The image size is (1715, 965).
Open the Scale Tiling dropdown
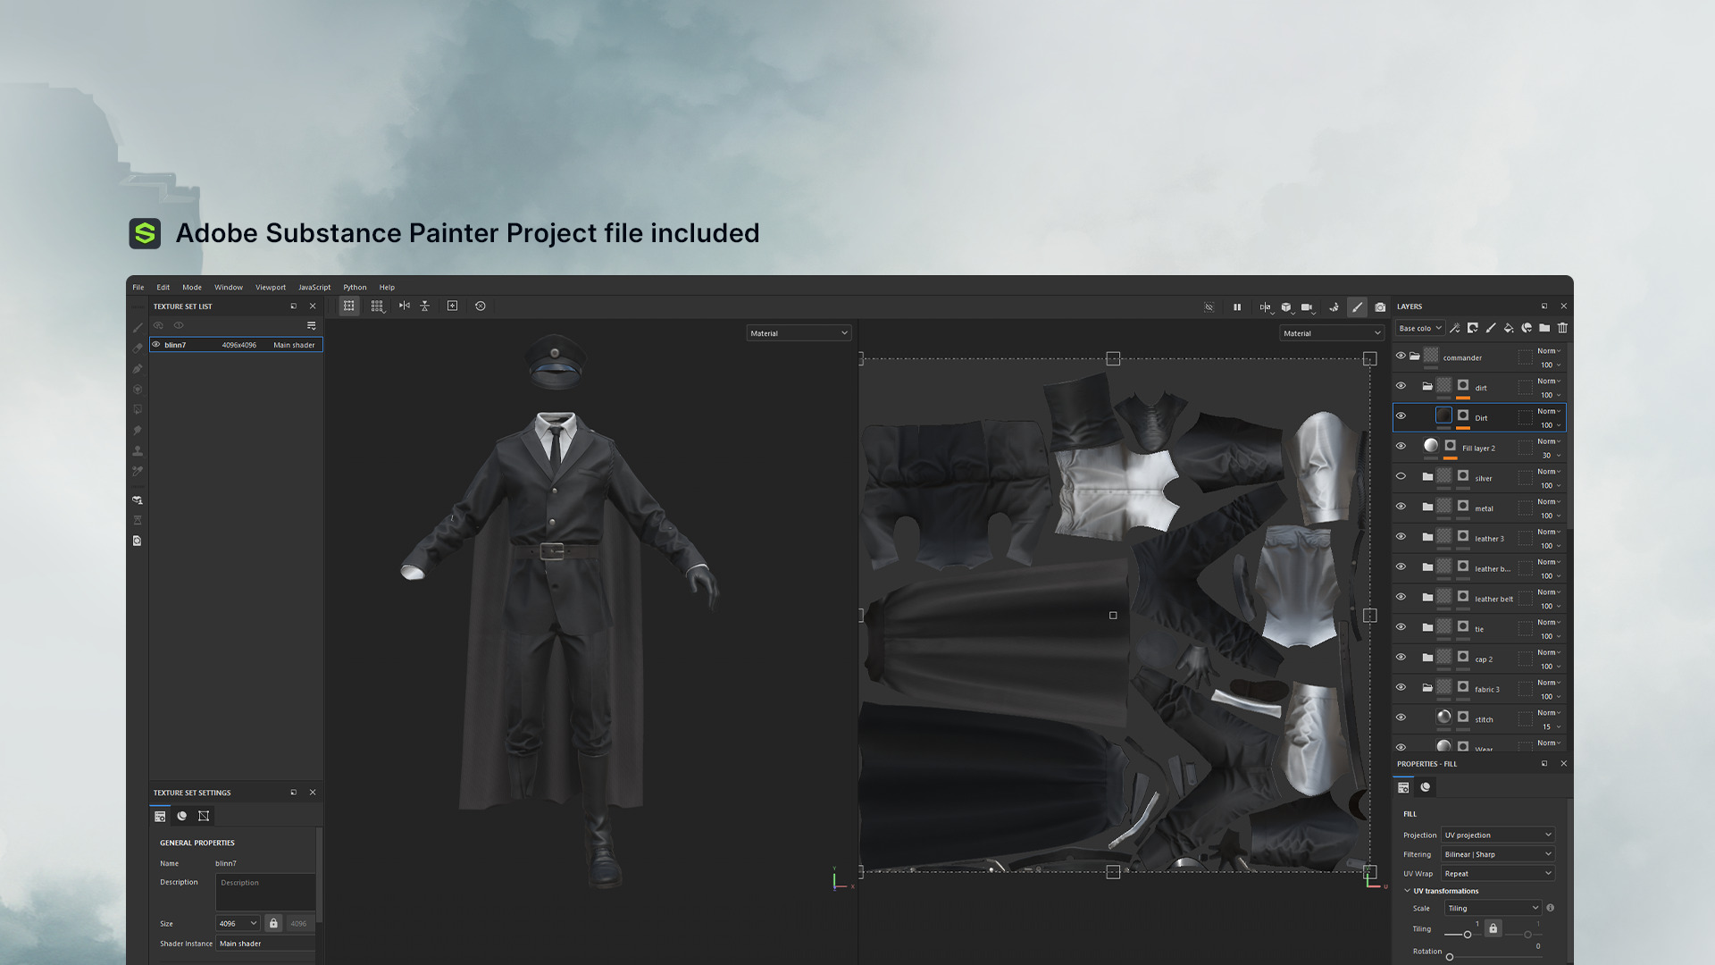[x=1493, y=909]
